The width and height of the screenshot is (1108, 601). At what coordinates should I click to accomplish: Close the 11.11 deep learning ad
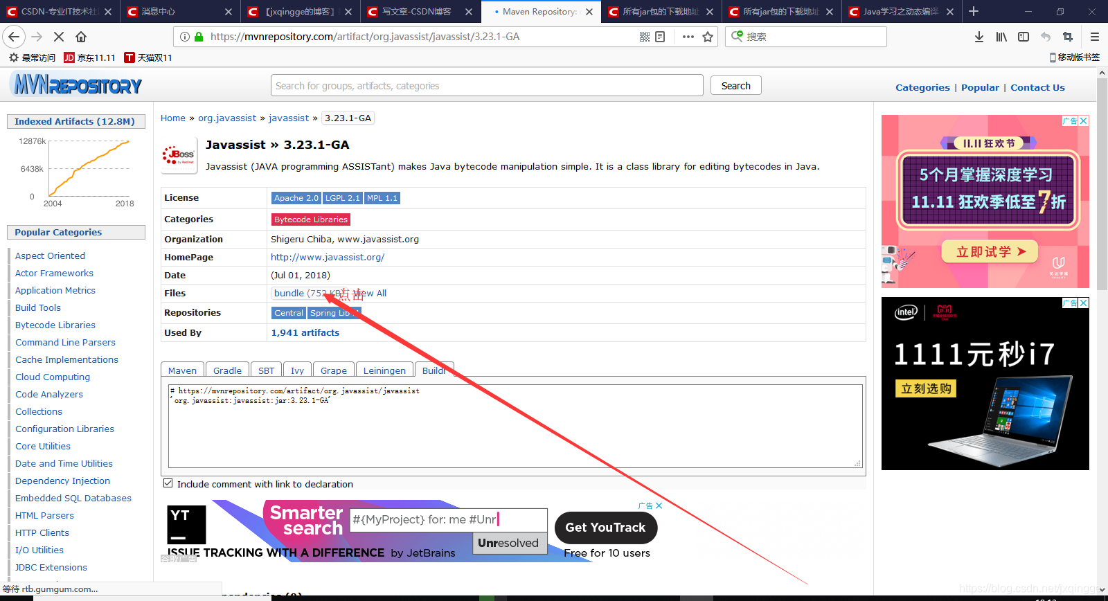pos(1084,120)
